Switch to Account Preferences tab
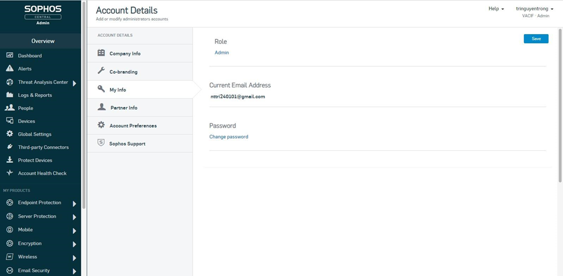This screenshot has width=563, height=276. click(140, 125)
